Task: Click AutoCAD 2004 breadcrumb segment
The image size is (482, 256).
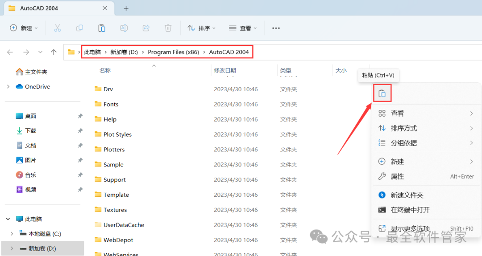Action: [229, 52]
